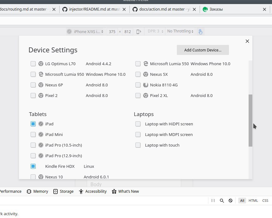Image resolution: width=272 pixels, height=218 pixels.
Task: Uncheck Kindle Fire HDX device
Action: click(x=33, y=166)
